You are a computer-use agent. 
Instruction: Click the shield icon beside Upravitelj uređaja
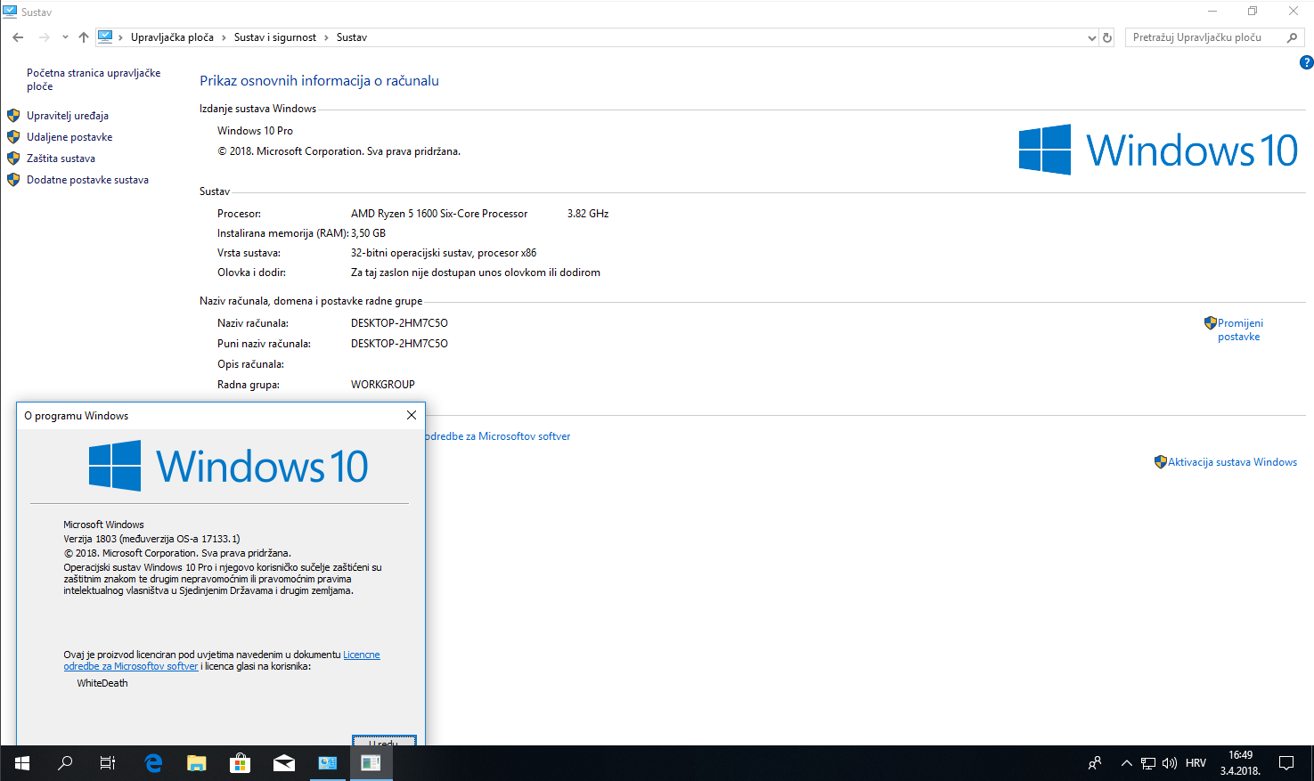(x=13, y=116)
